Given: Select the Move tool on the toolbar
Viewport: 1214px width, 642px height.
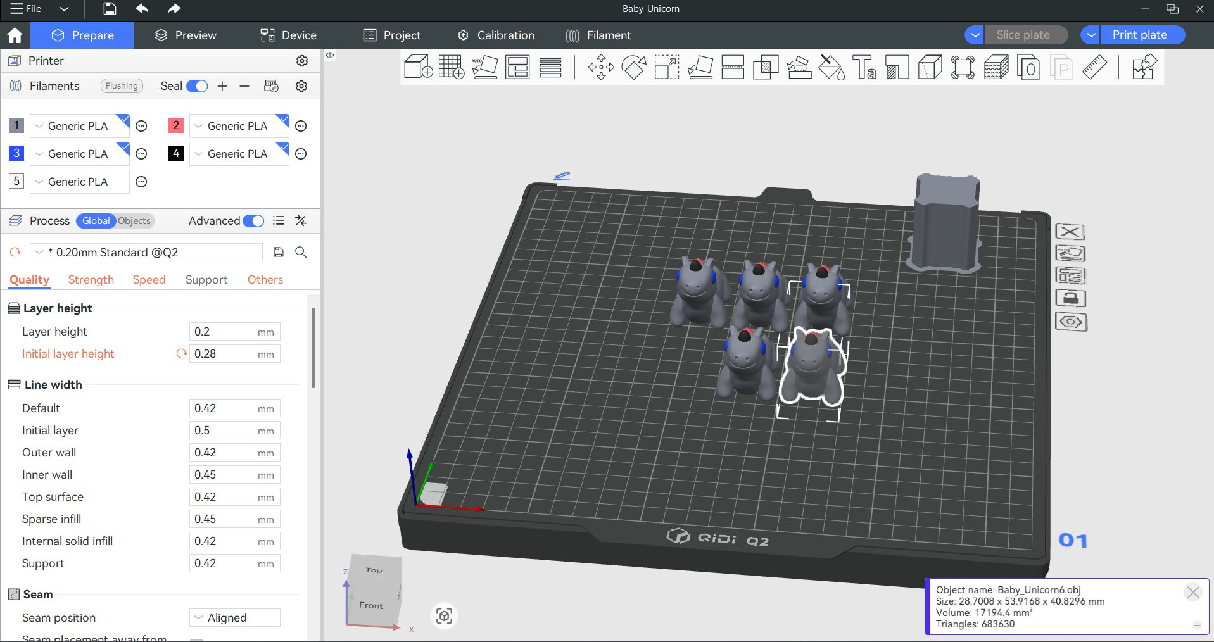Looking at the screenshot, I should 600,67.
